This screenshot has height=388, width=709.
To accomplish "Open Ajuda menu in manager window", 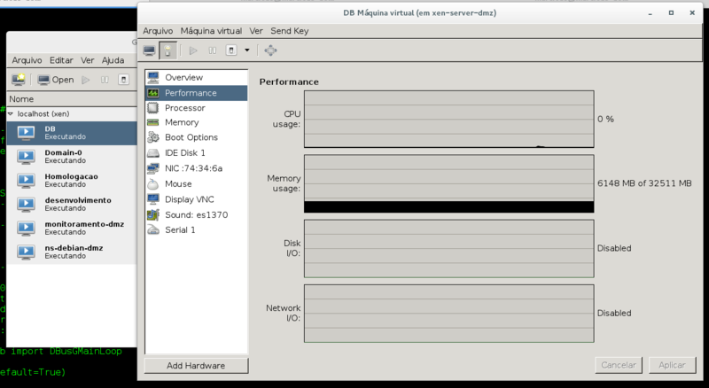I will (113, 60).
